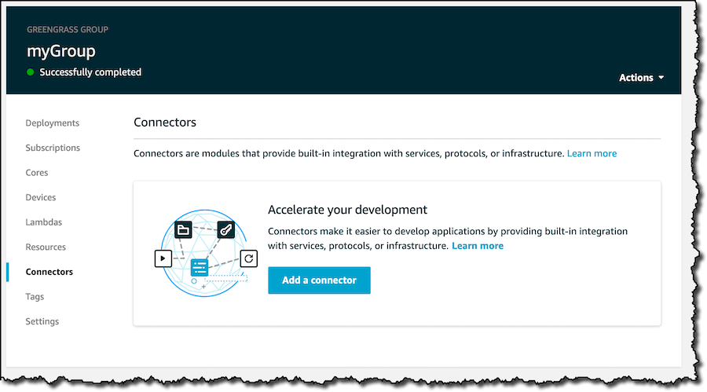Click the Connectors page heading

coord(165,123)
